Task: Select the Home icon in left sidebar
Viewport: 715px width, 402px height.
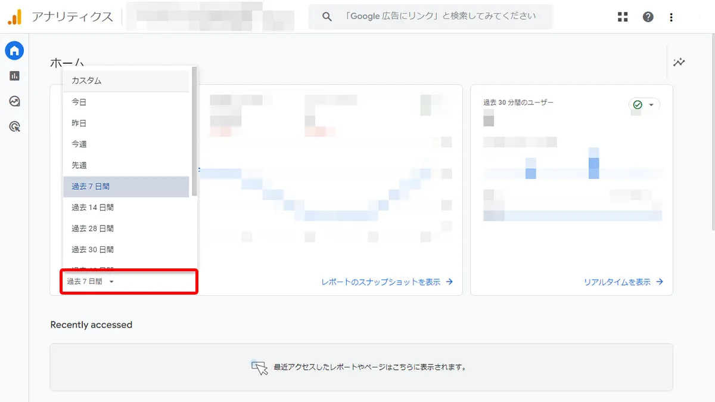Action: tap(14, 51)
